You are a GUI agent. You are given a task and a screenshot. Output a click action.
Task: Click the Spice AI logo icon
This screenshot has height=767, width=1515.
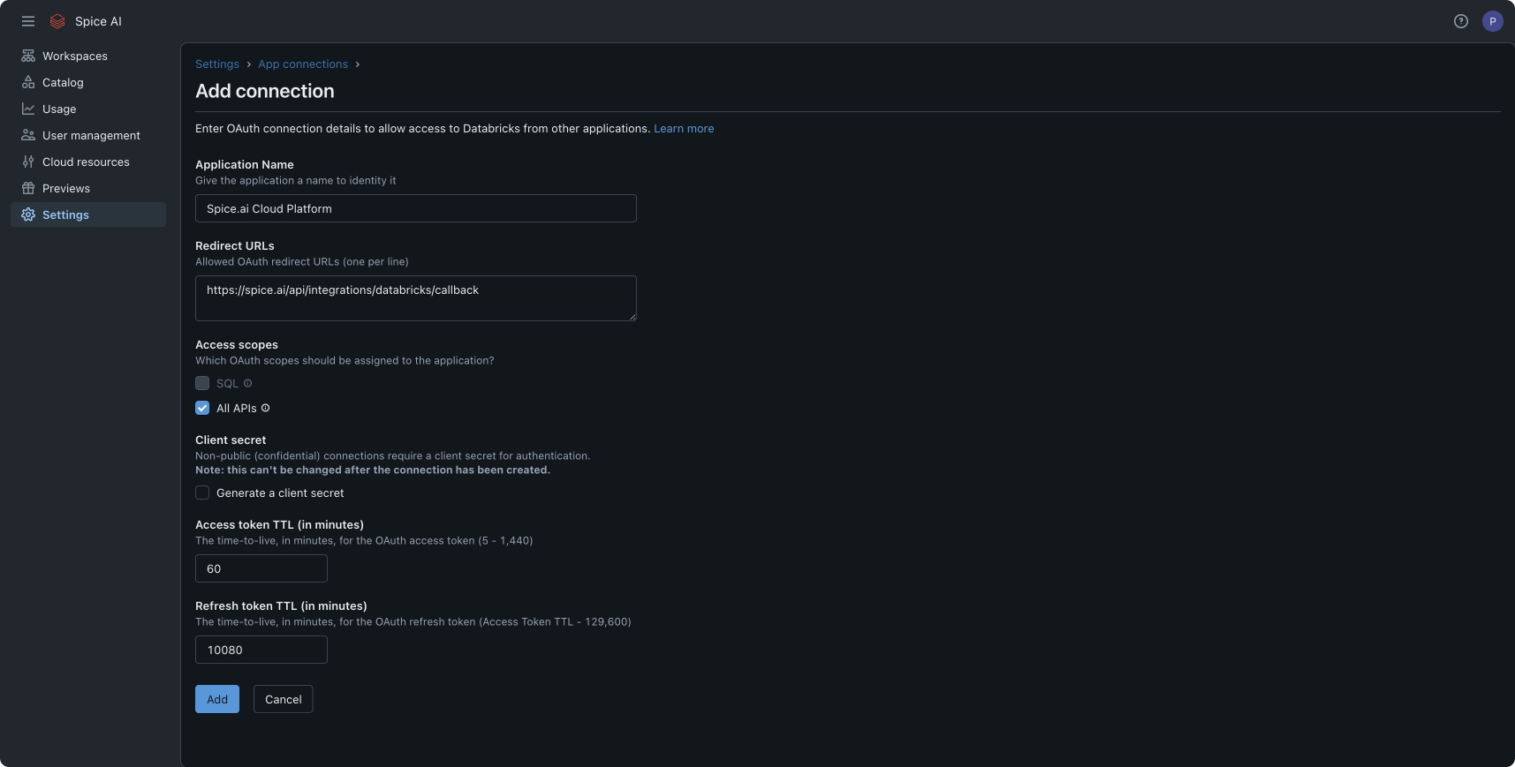pyautogui.click(x=57, y=21)
